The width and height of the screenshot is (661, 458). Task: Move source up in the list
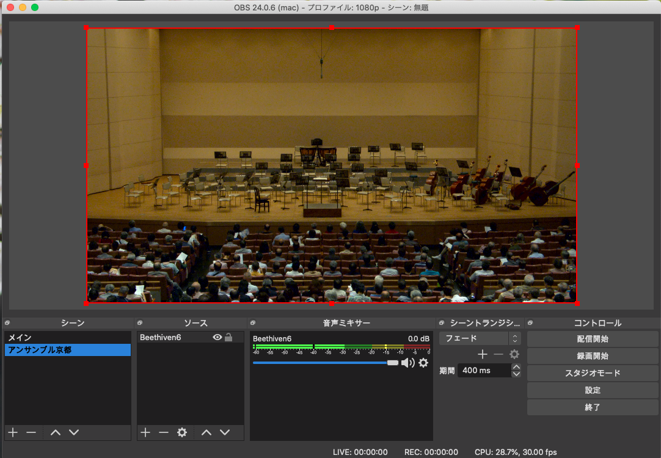[x=206, y=432]
